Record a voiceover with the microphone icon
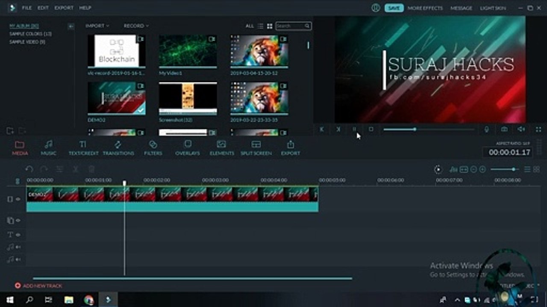This screenshot has height=307, width=547. click(486, 129)
